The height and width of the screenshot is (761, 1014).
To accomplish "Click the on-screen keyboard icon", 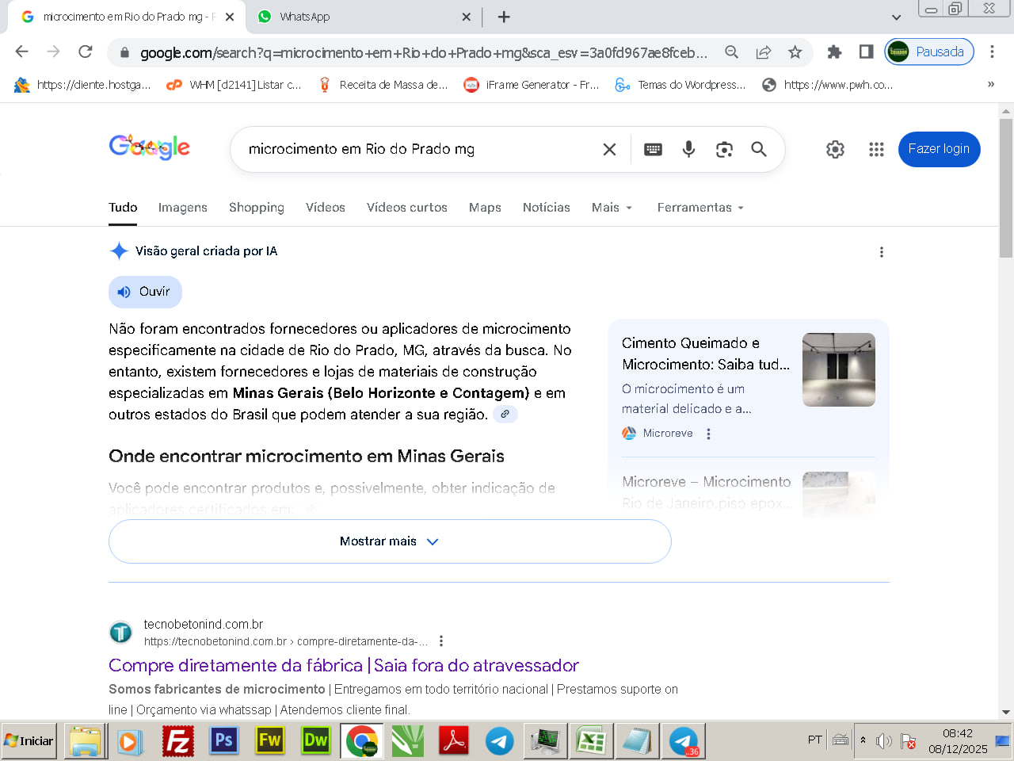I will pos(653,149).
